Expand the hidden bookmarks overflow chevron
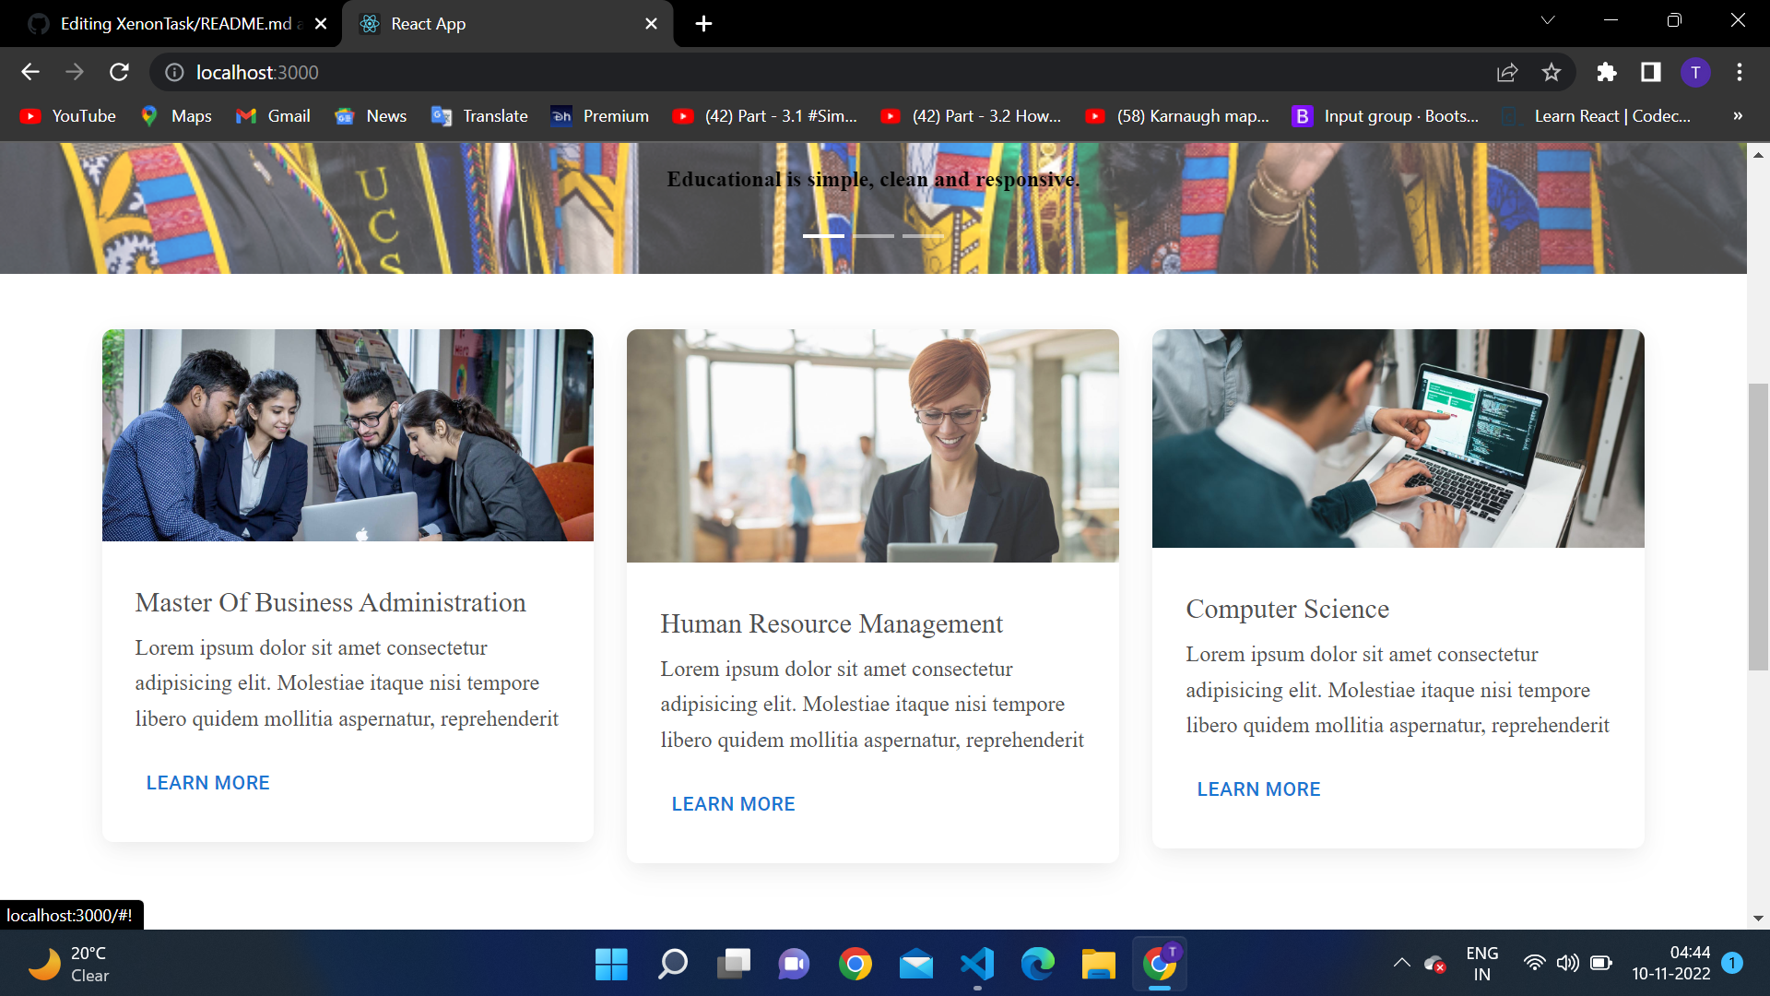This screenshot has width=1770, height=996. point(1738,116)
